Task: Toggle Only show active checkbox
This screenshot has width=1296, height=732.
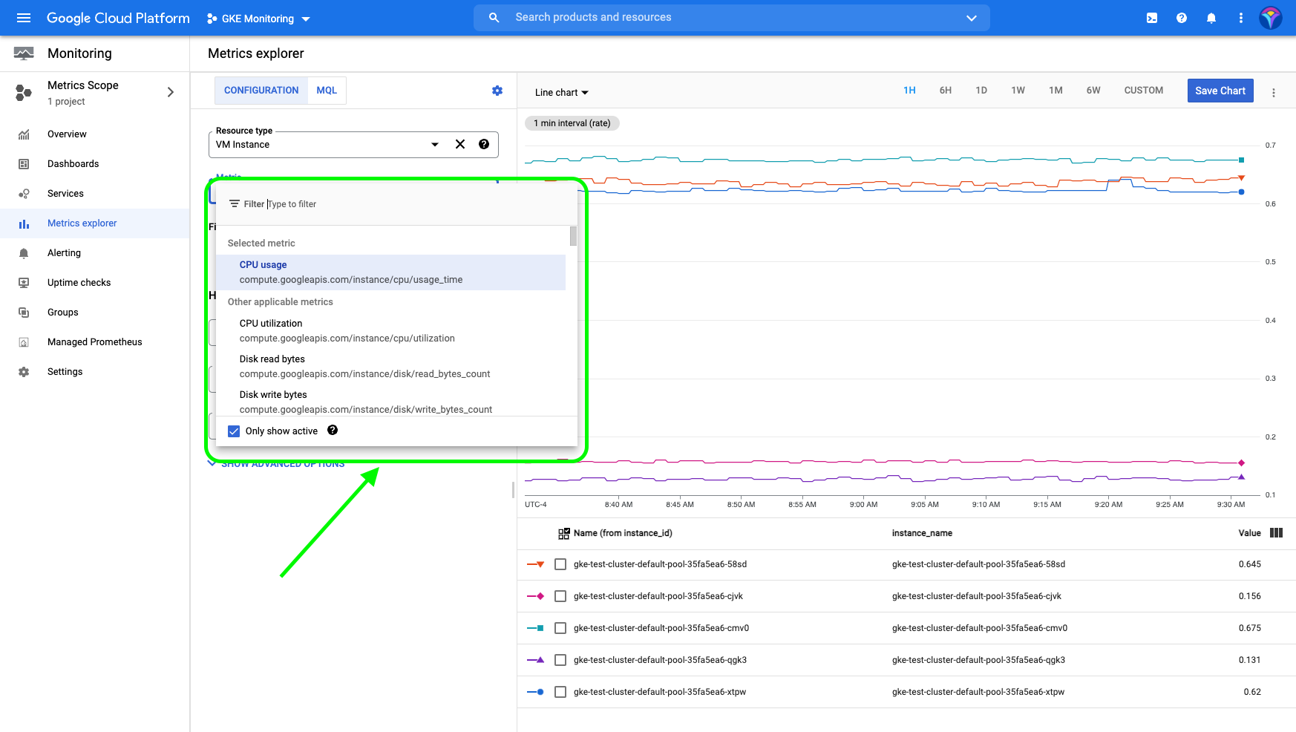Action: [234, 431]
